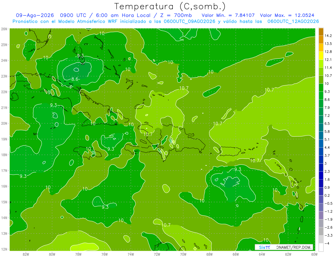Click the '76W' longitude axis label
Image resolution: width=334 pixels, height=258 pixels.
[104, 254]
